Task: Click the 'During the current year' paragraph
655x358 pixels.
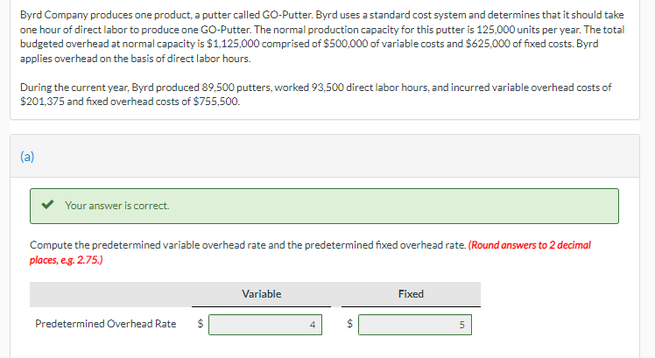Action: point(315,95)
